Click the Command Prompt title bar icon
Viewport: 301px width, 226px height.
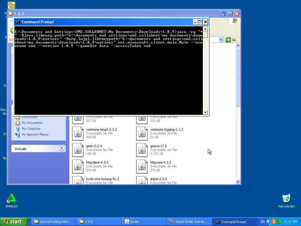[x=18, y=22]
